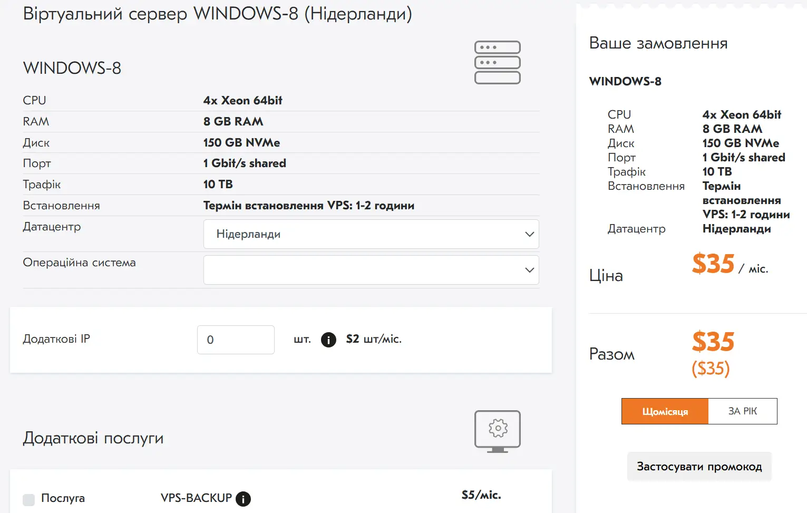Click info icon next to additional IP price
807x513 pixels.
click(328, 340)
